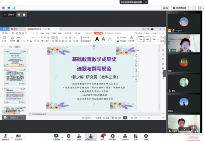Select active speaker video with glasses

coord(184,43)
